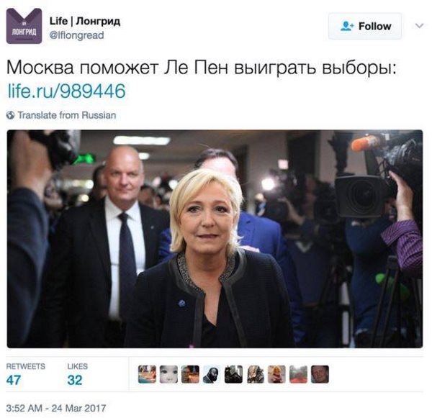Open the first liker avatar
Viewport: 432px width, 418px height.
(147, 374)
